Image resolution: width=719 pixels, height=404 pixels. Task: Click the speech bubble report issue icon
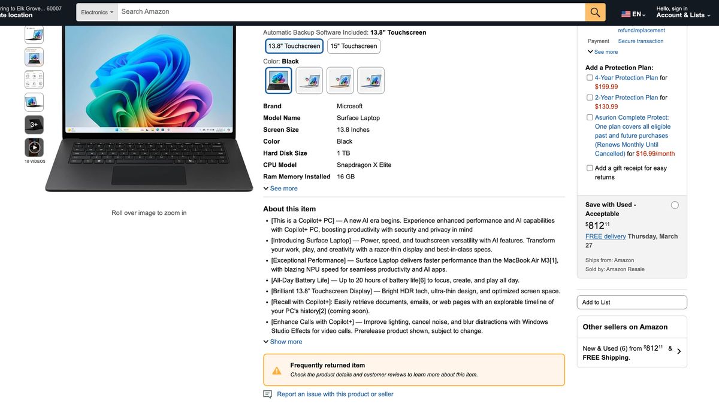click(x=267, y=394)
